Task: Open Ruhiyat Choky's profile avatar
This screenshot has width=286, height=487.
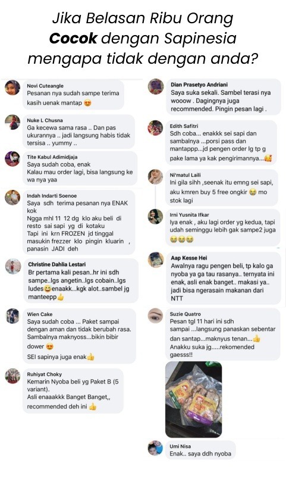Action: click(x=12, y=376)
